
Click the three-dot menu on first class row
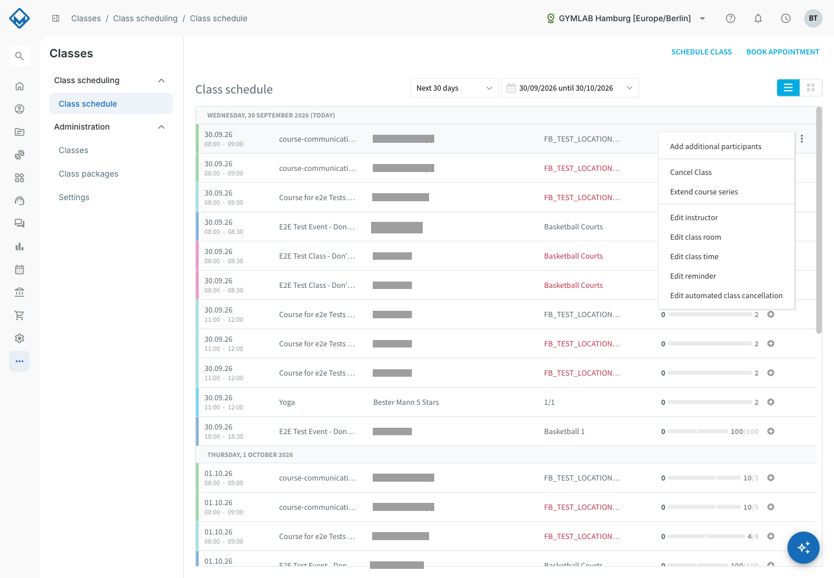[x=802, y=139]
